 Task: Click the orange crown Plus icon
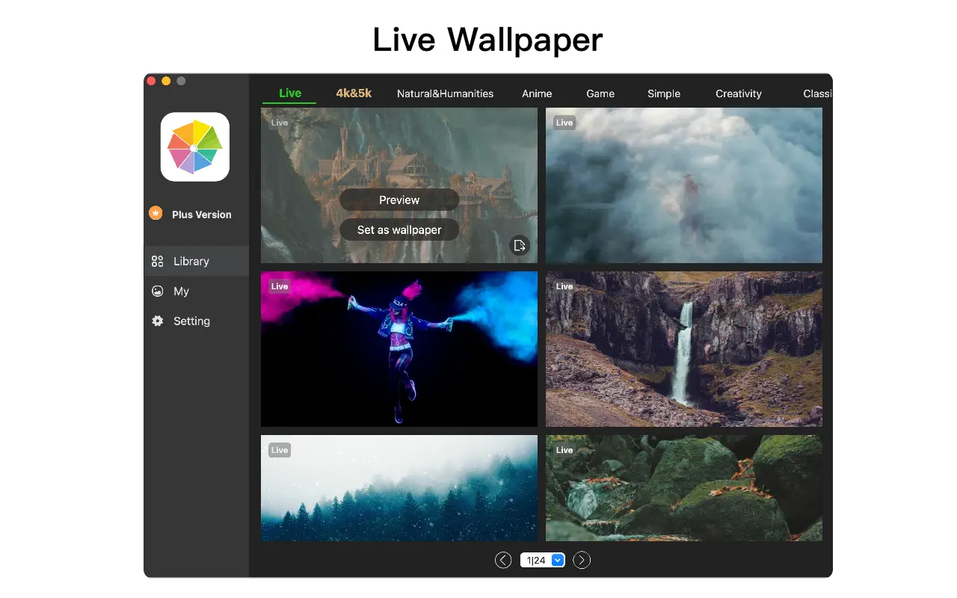[x=156, y=213]
